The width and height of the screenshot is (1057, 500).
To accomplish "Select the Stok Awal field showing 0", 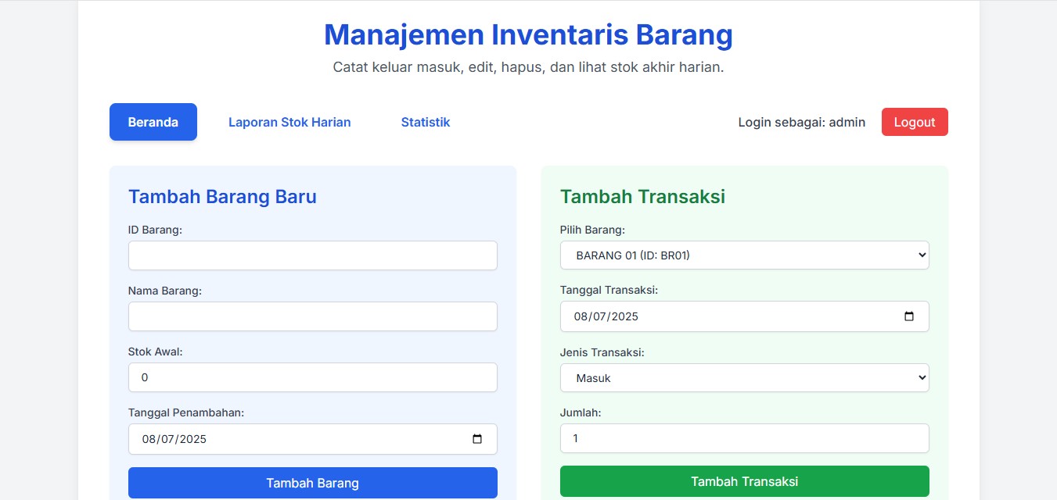I will coord(312,377).
